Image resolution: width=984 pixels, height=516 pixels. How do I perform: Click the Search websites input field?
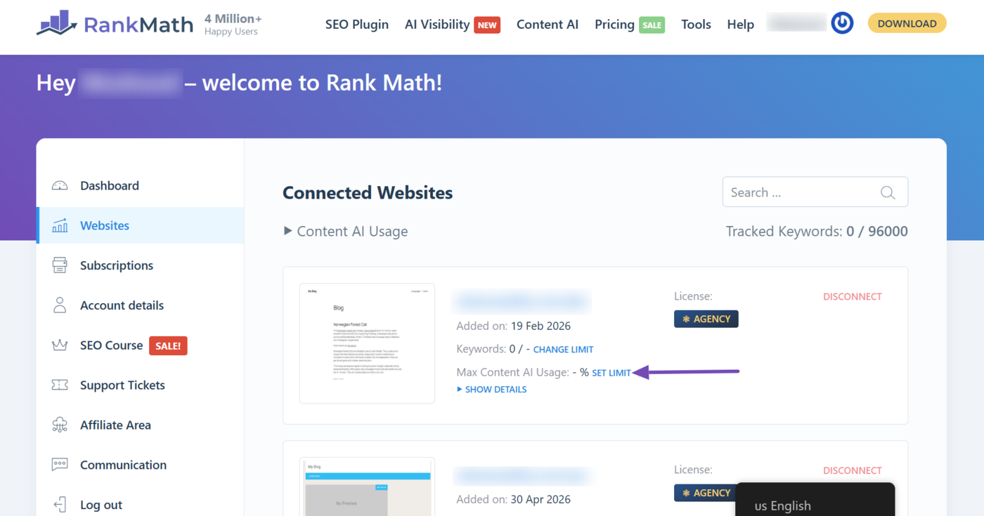click(x=815, y=192)
